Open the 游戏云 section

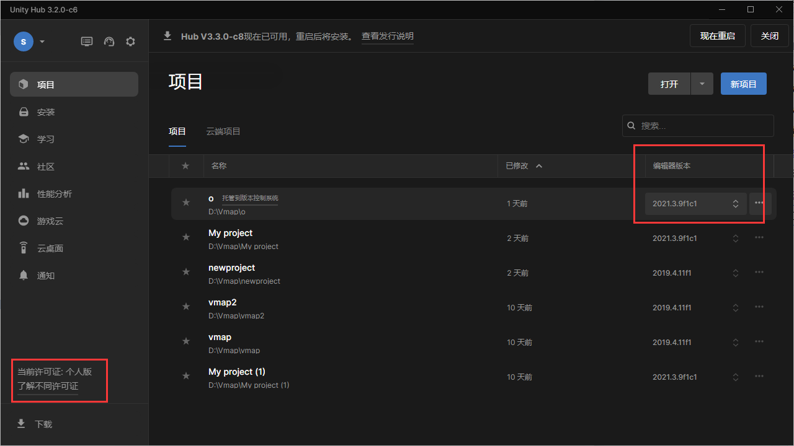coord(74,221)
